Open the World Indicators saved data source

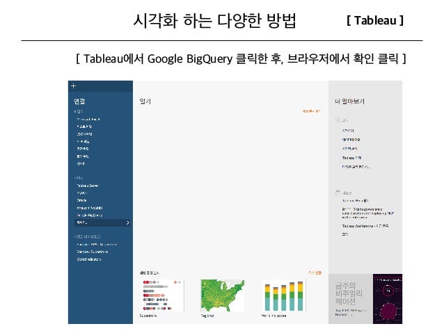pos(89,259)
